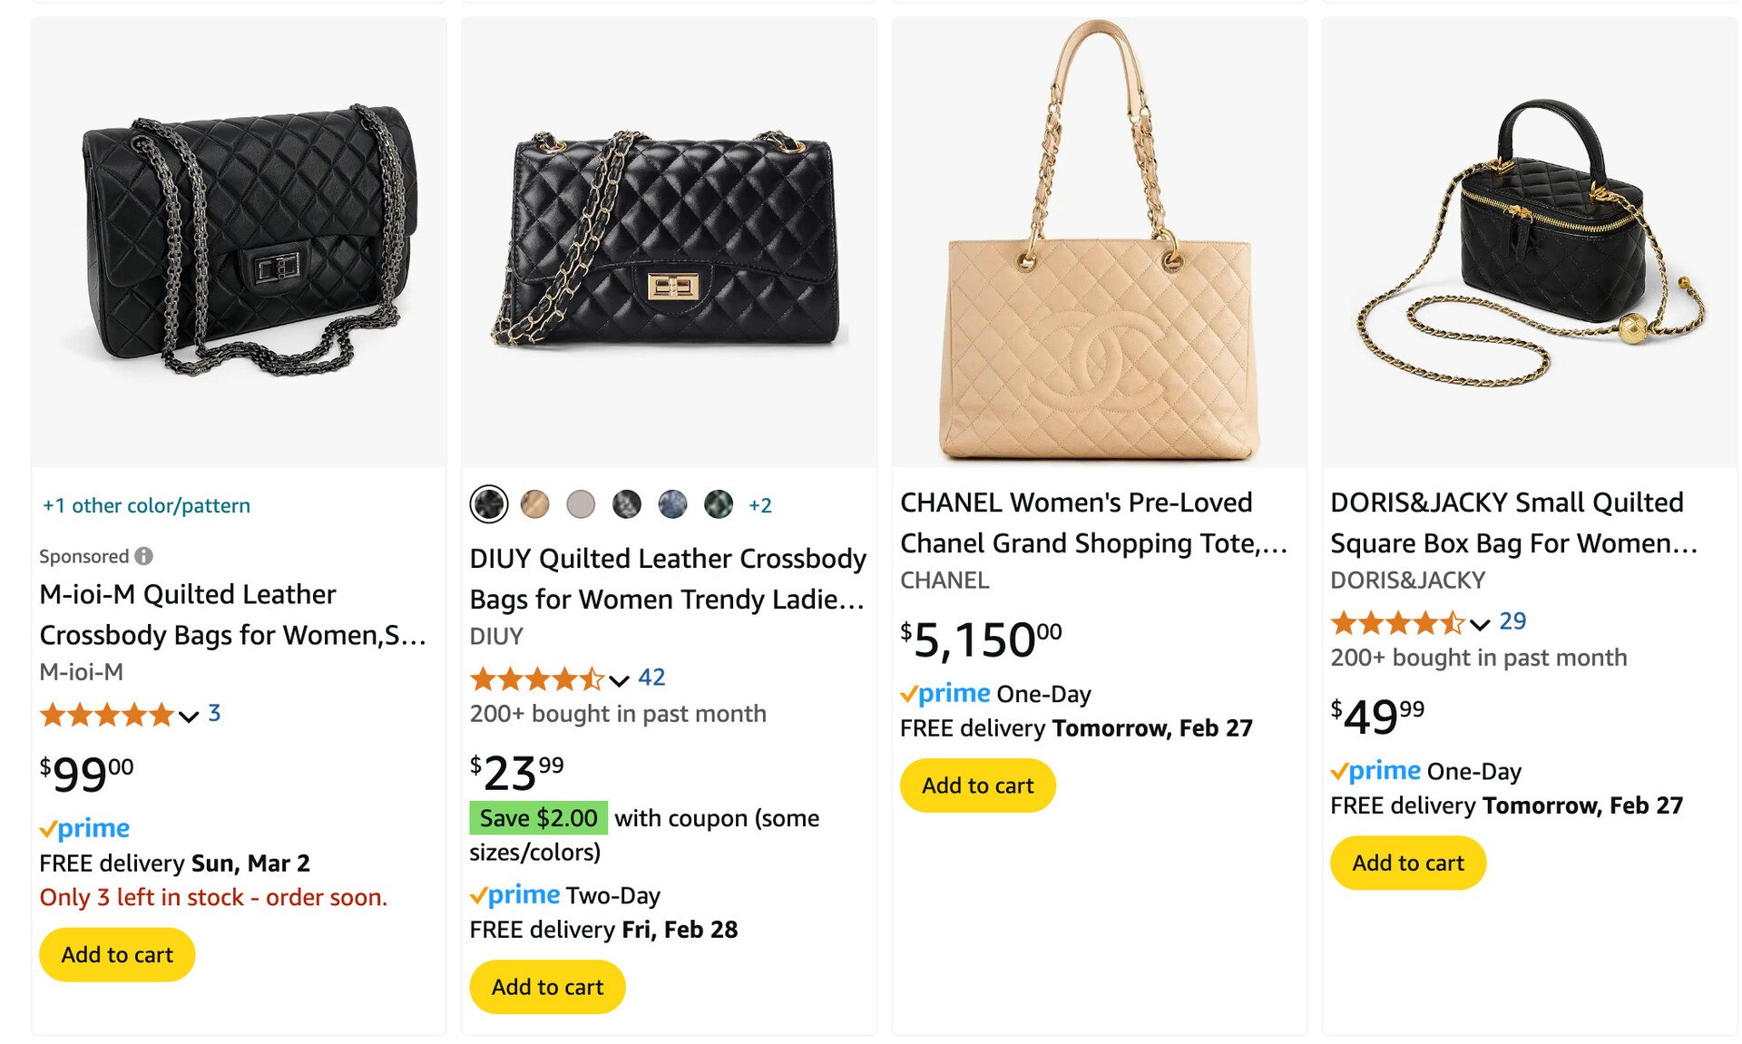Expand the rating chevron on the DORIS&JACKY listing
Viewport: 1742px width, 1044px height.
(x=1479, y=625)
